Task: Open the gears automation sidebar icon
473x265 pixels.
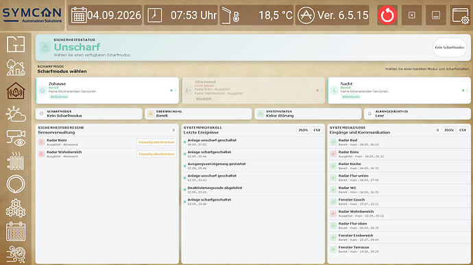Action: [x=16, y=208]
